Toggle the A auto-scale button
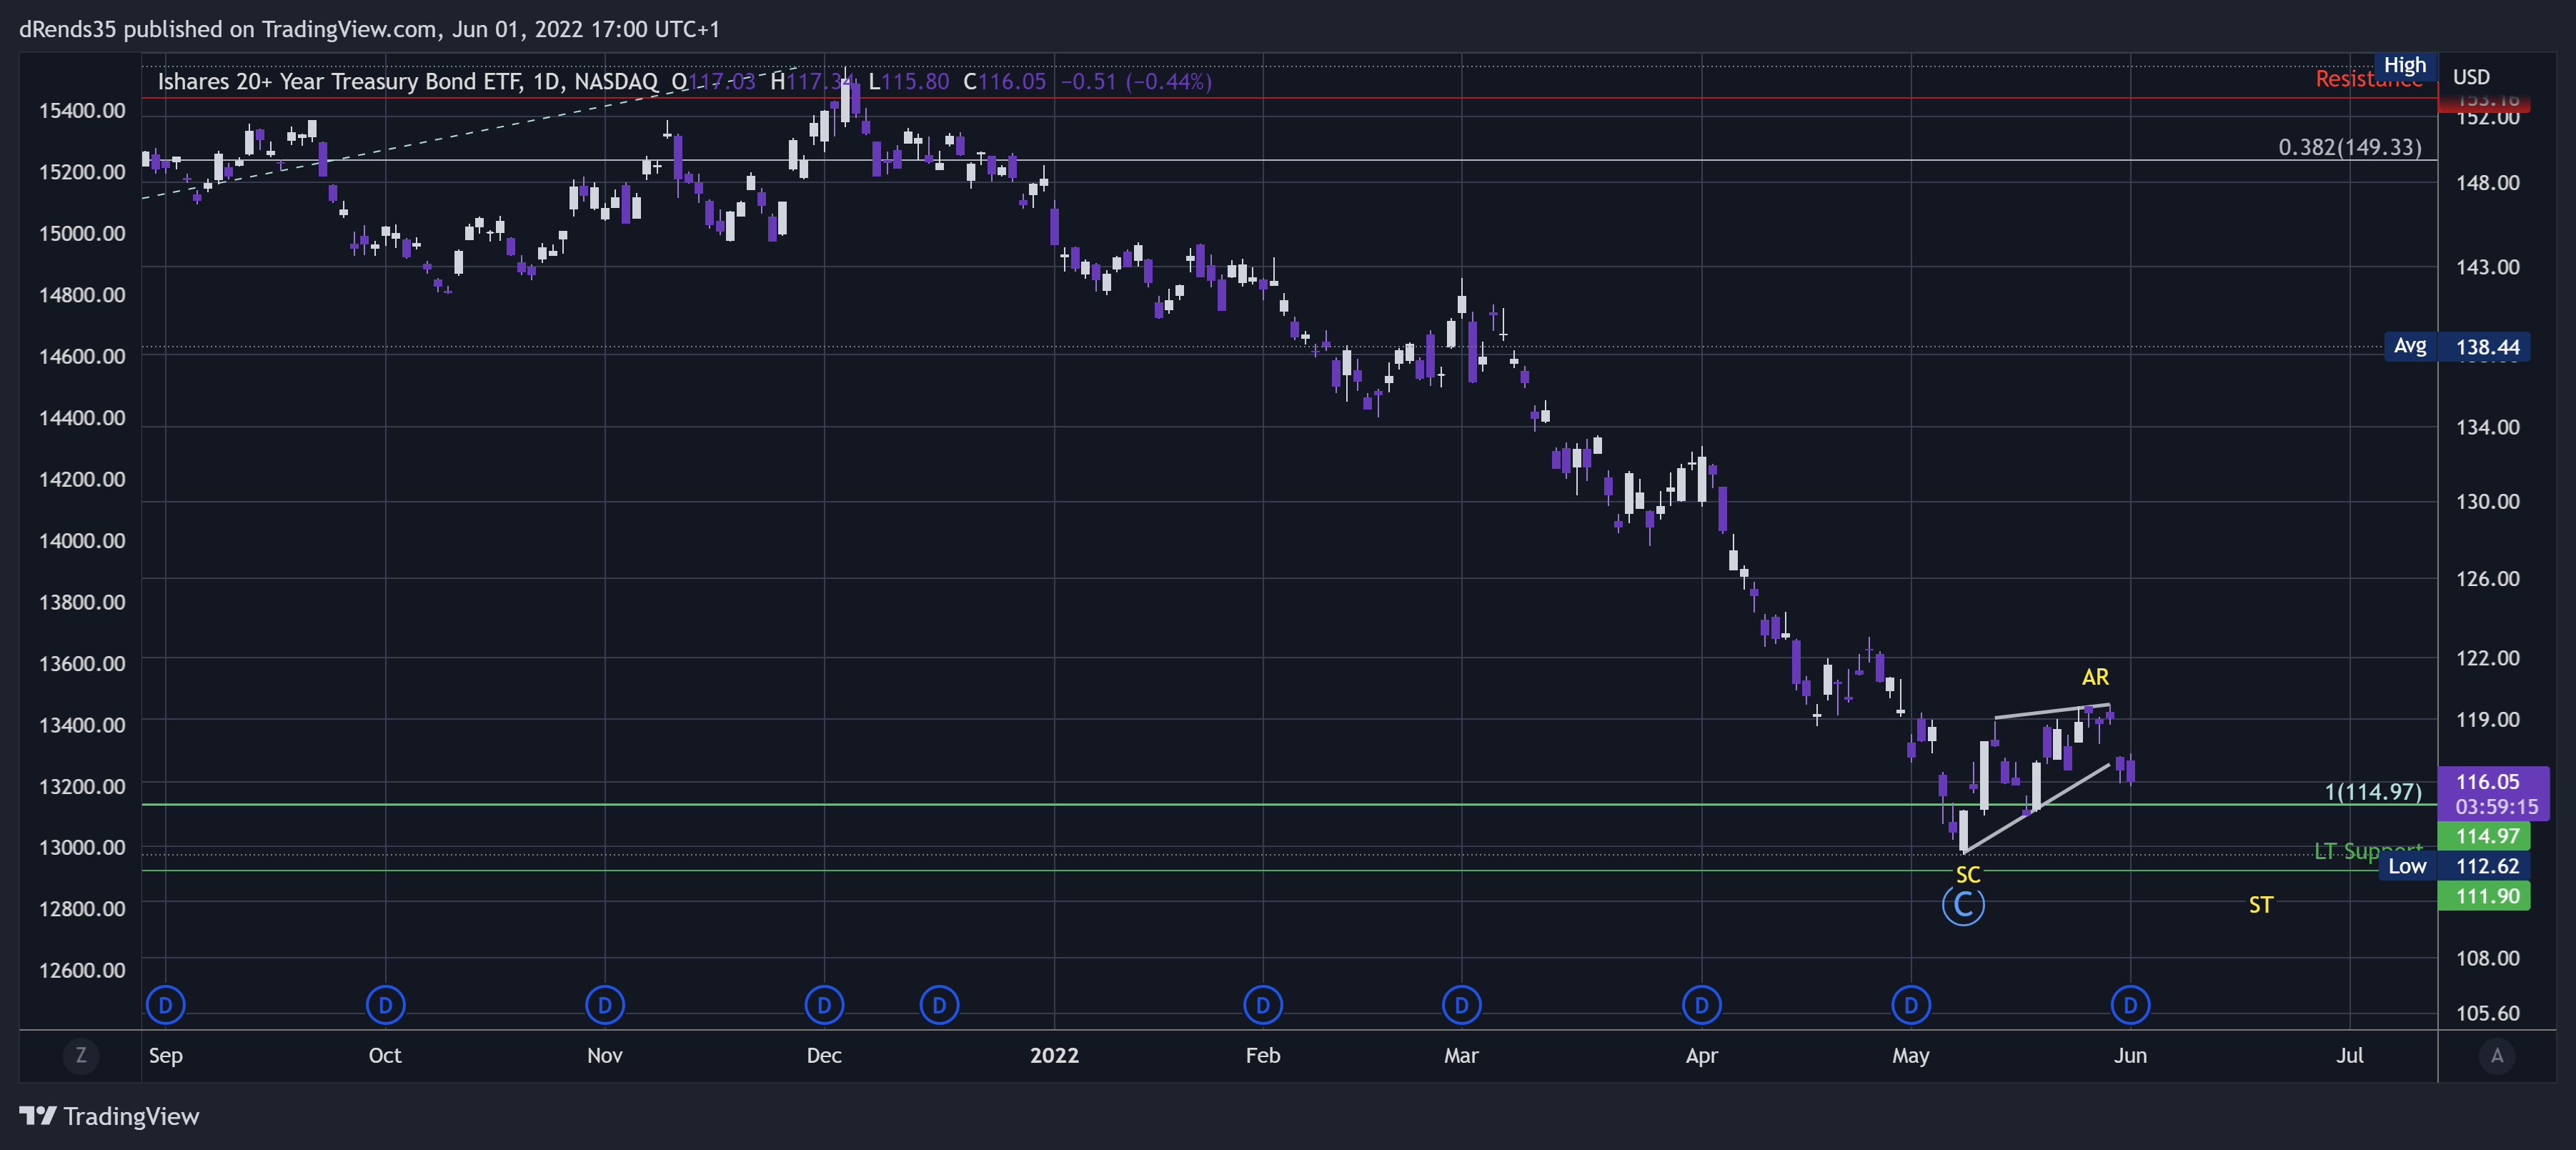This screenshot has height=1150, width=2576. [x=2497, y=1055]
